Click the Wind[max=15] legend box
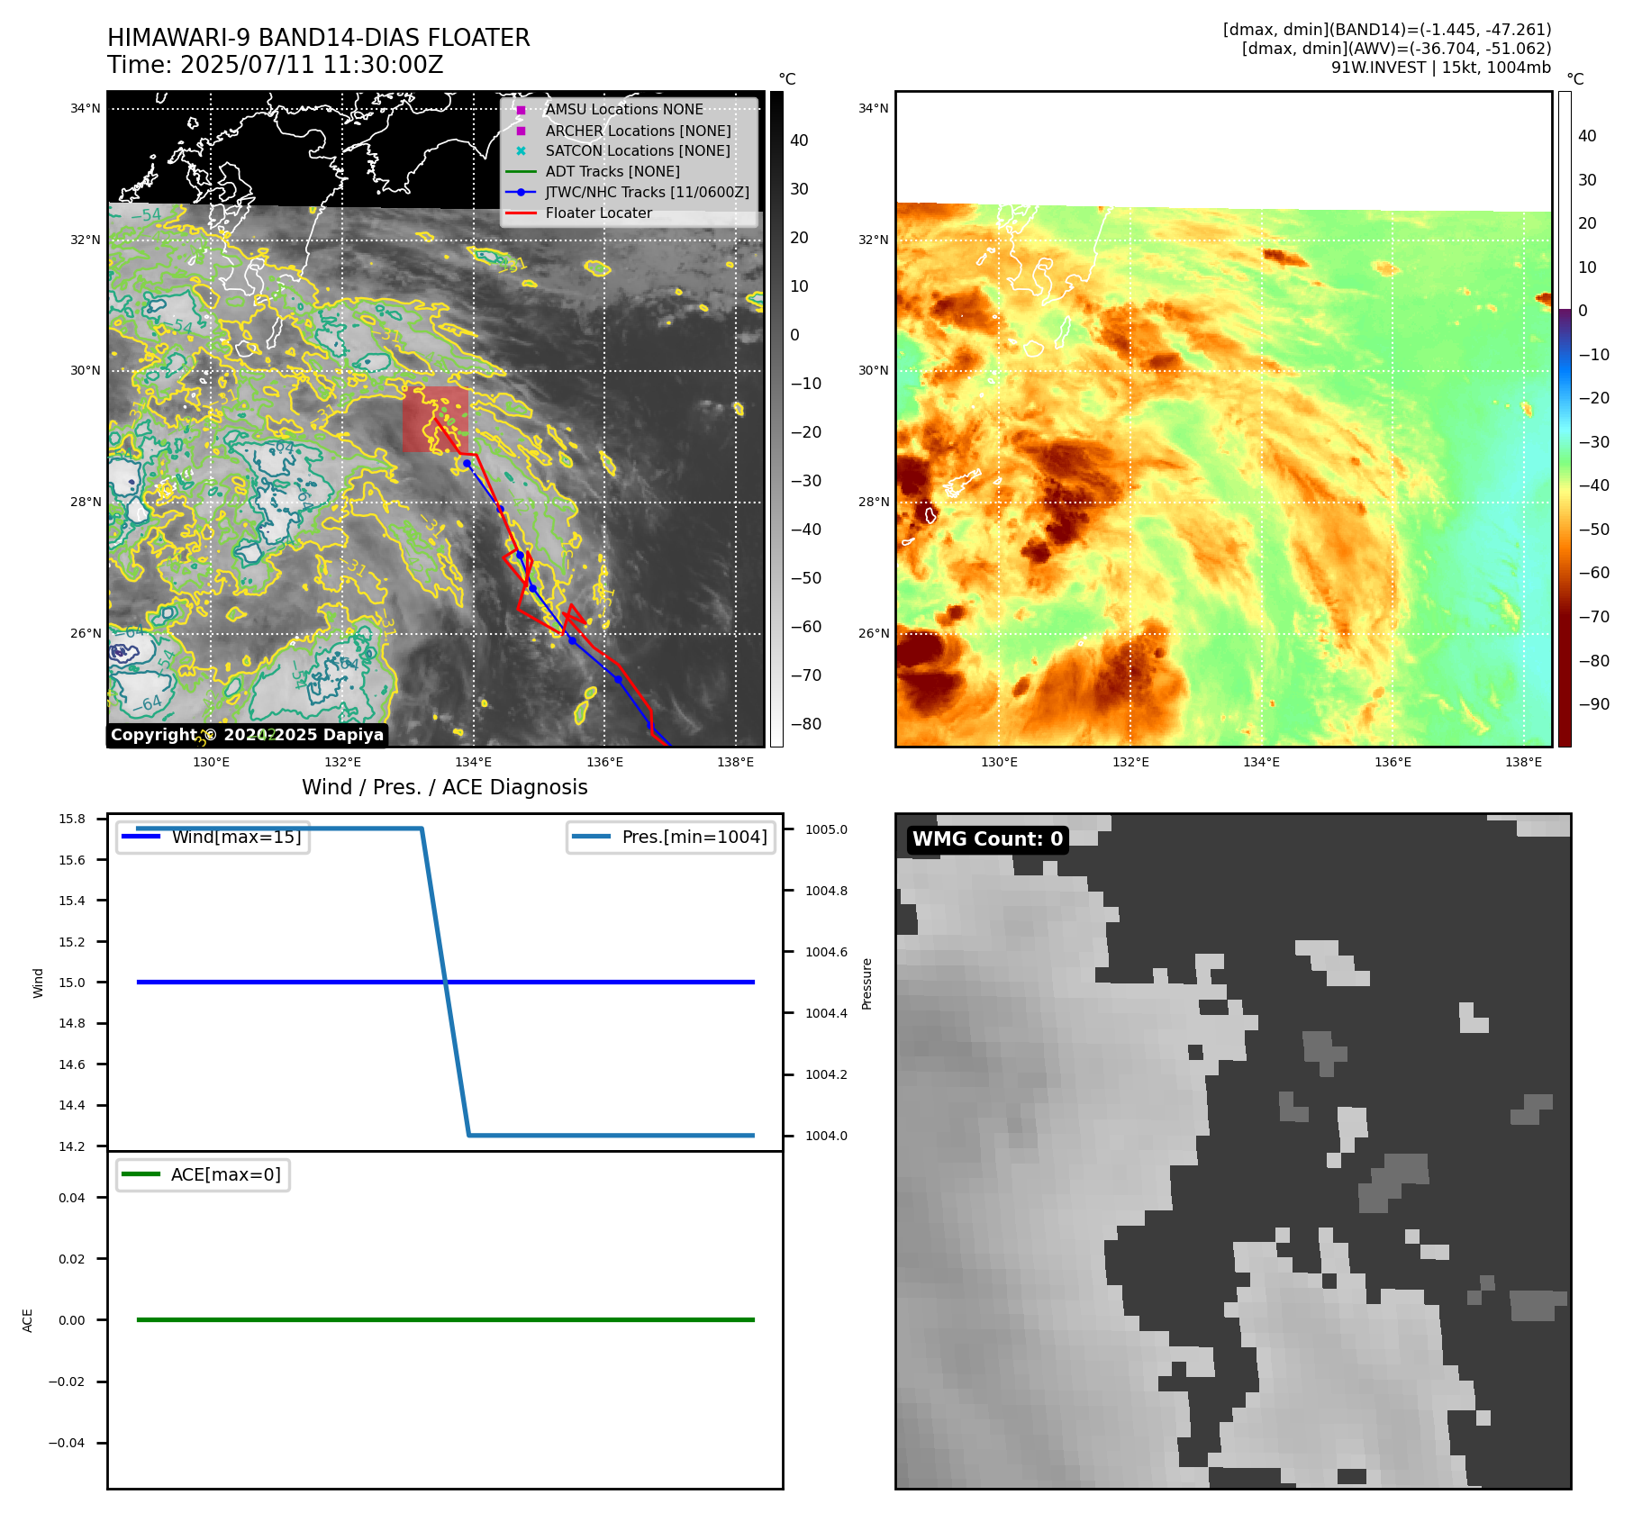Screen dimensions: 1633x1522 click(x=213, y=838)
